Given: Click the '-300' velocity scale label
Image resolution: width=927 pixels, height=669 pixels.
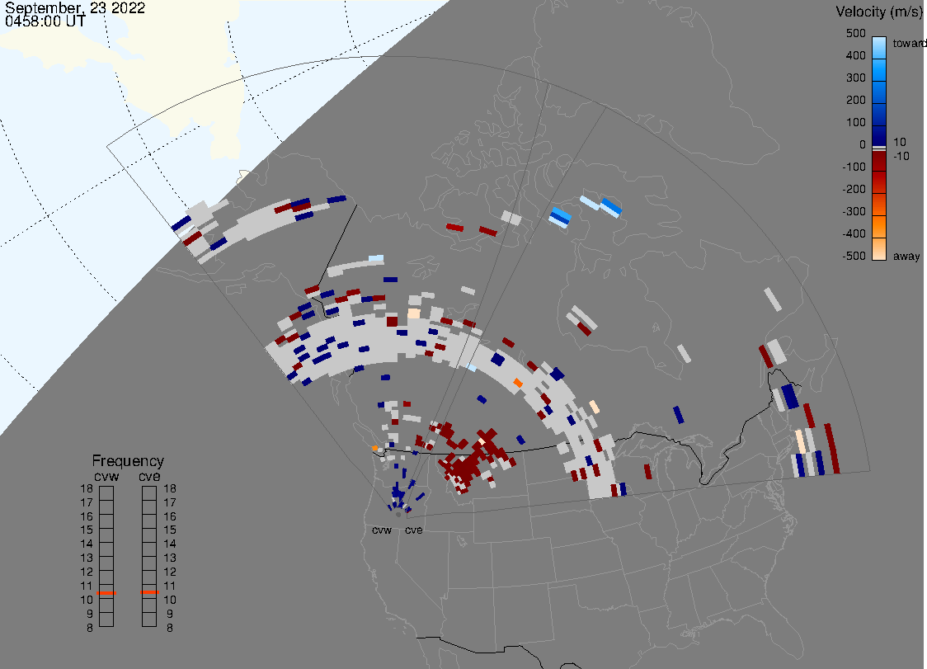Looking at the screenshot, I should pos(854,212).
